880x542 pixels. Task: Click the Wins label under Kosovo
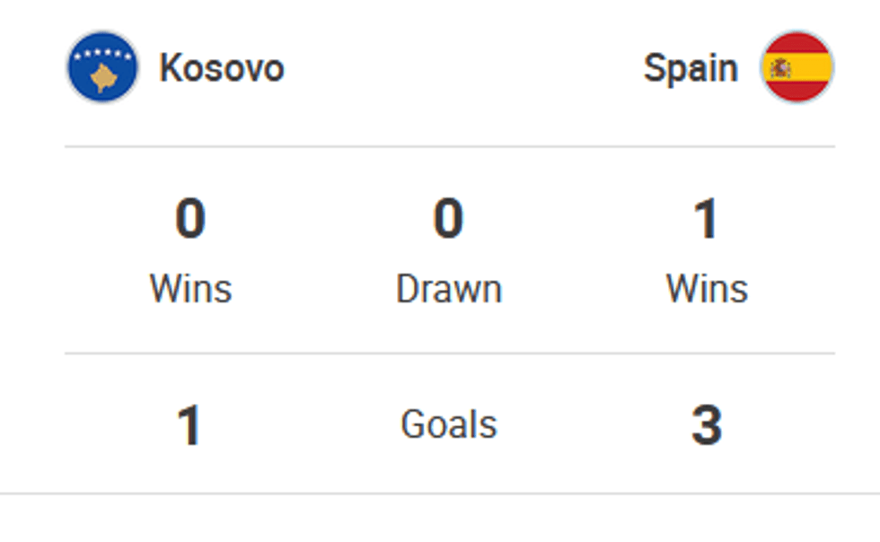point(190,289)
